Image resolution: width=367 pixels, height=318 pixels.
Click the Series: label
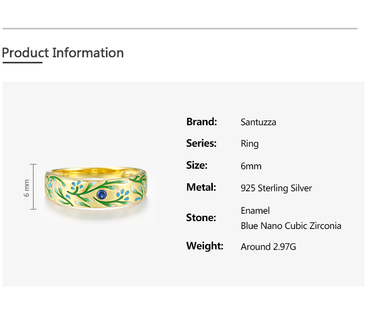coord(201,144)
